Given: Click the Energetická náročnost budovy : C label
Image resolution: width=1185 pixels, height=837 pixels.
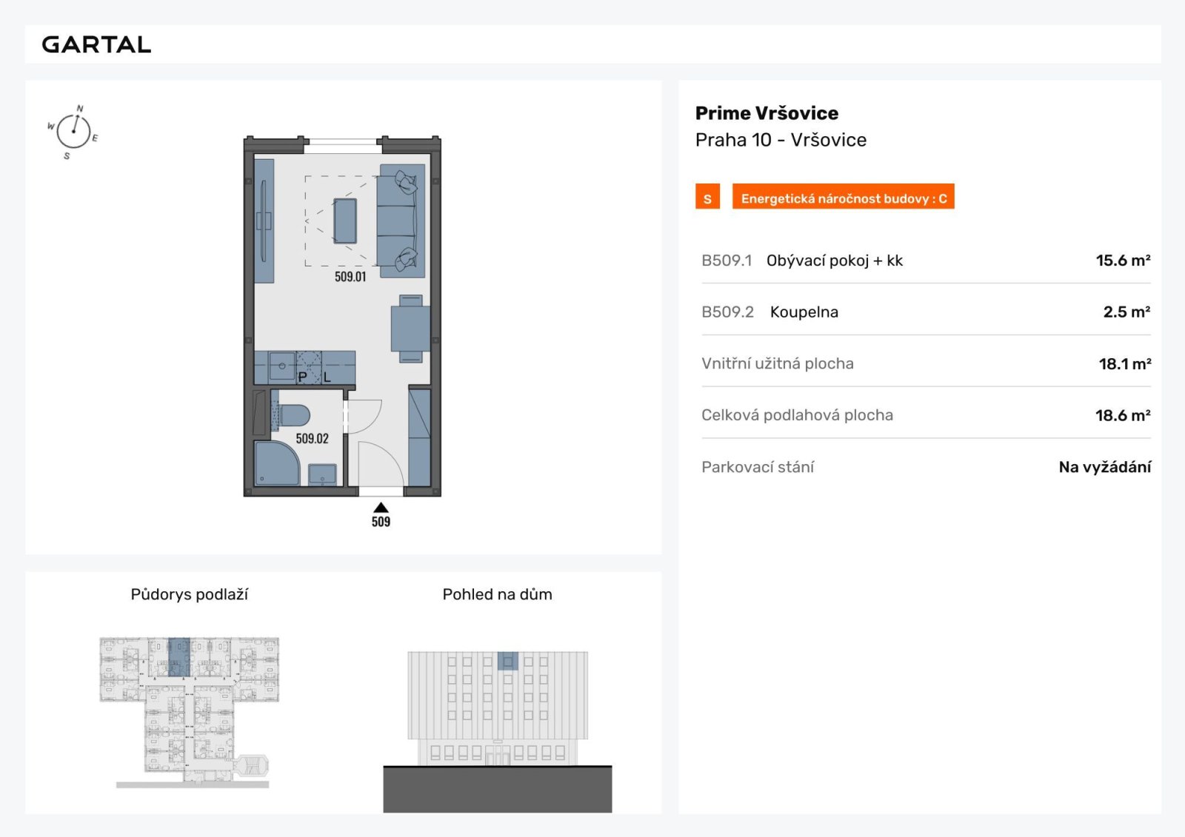Looking at the screenshot, I should click(x=844, y=197).
